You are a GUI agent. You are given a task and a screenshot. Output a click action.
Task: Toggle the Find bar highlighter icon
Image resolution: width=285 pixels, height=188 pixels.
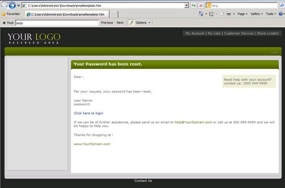131,22
